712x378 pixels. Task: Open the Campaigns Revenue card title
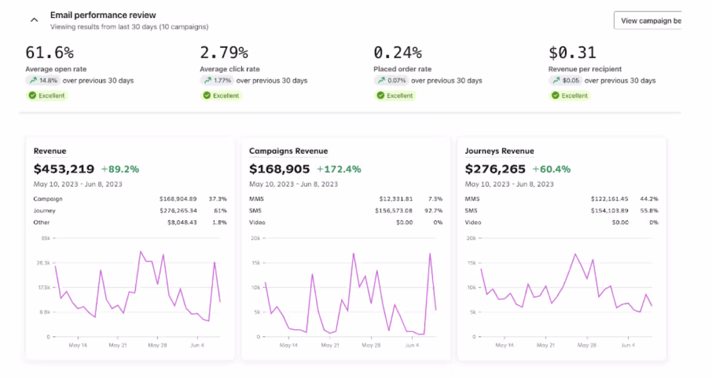[x=288, y=151]
